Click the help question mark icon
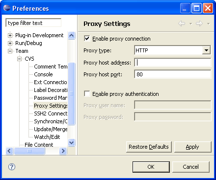Image resolution: width=216 pixels, height=180 pixels. tap(12, 167)
